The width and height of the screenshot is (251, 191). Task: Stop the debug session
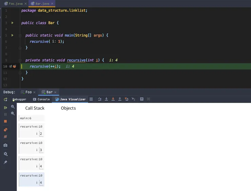tap(5, 121)
